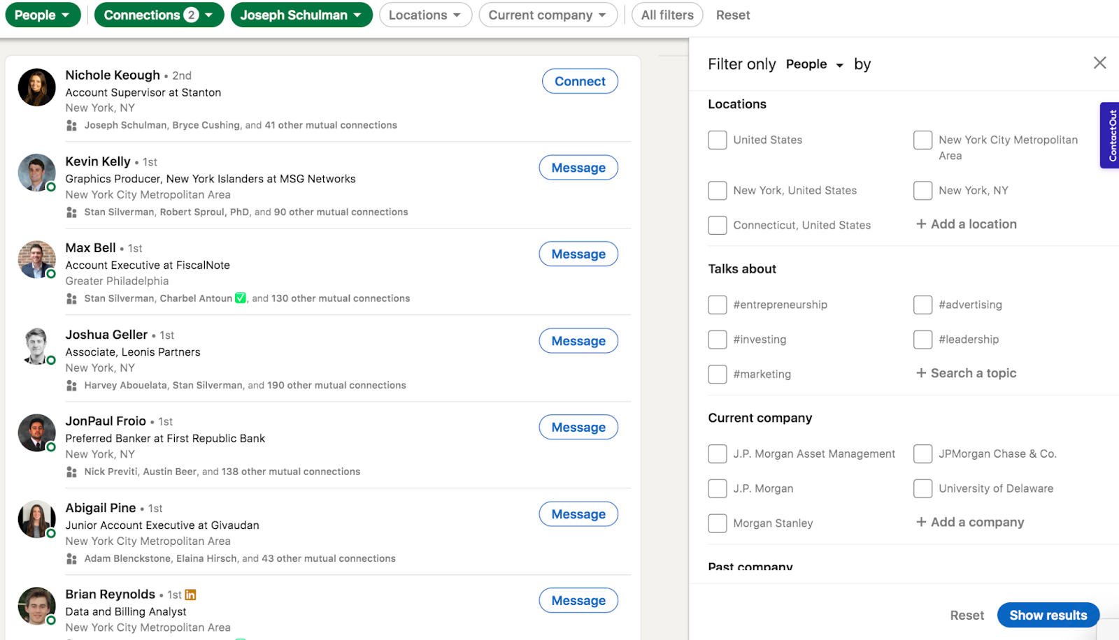Open the People dropdown in the filter panel header
Image resolution: width=1119 pixels, height=640 pixels.
click(813, 64)
